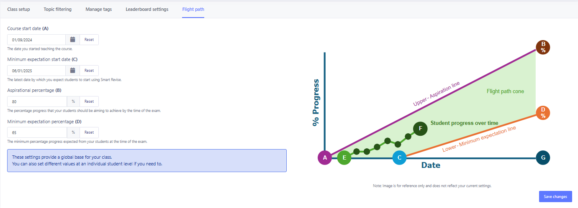Go to the Manage tags tab
Viewport: 578px width, 208px height.
point(99,9)
